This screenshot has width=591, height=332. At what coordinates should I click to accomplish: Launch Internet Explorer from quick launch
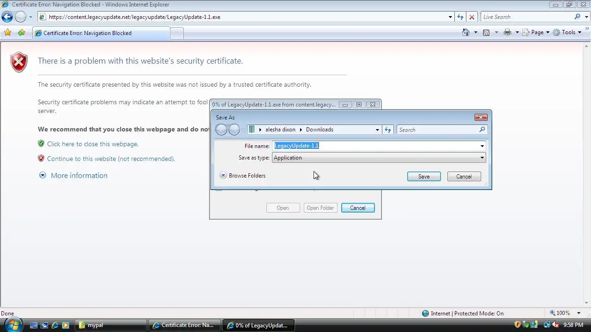[x=54, y=325]
